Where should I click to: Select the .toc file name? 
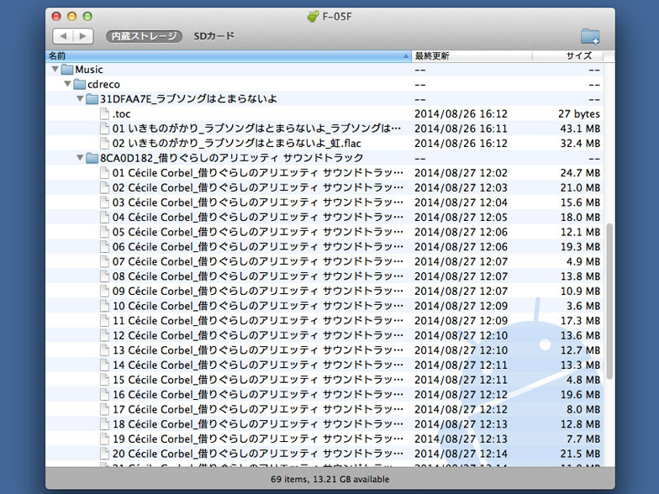click(121, 114)
